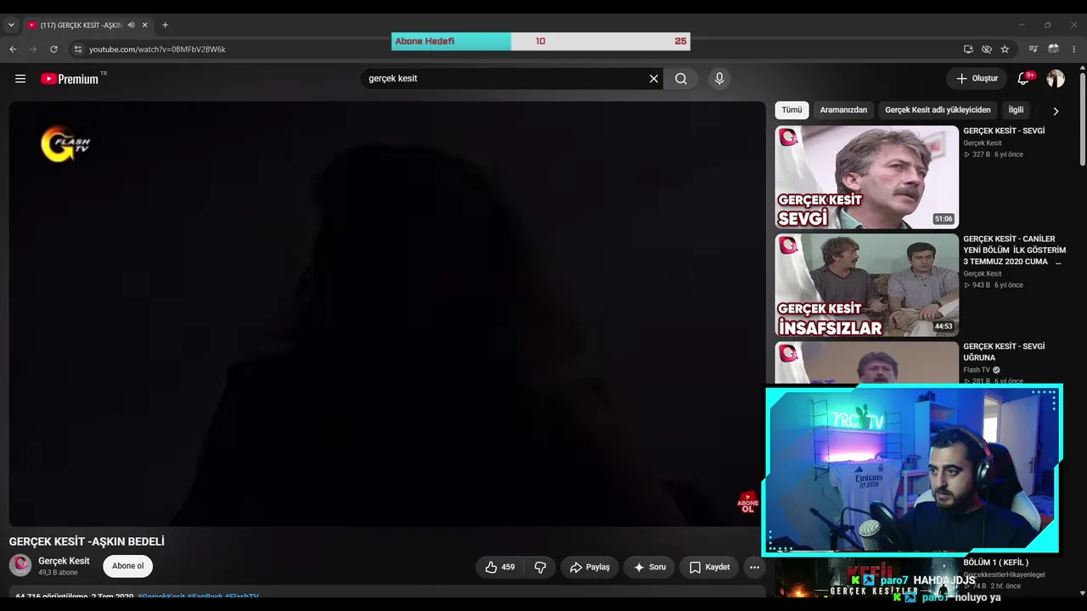Screen dimensions: 1087x611
Task: Ask about the video with Soru
Action: (x=649, y=567)
